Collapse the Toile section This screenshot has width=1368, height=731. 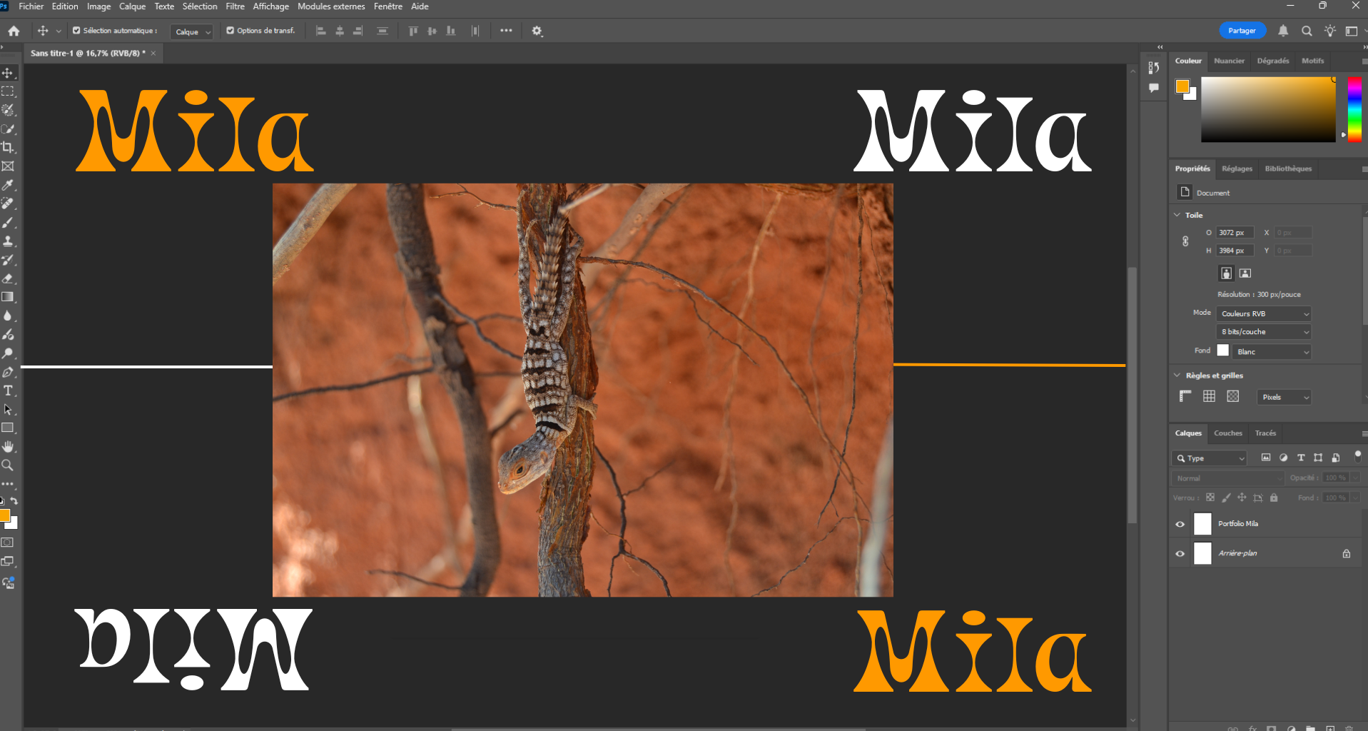[x=1177, y=215]
